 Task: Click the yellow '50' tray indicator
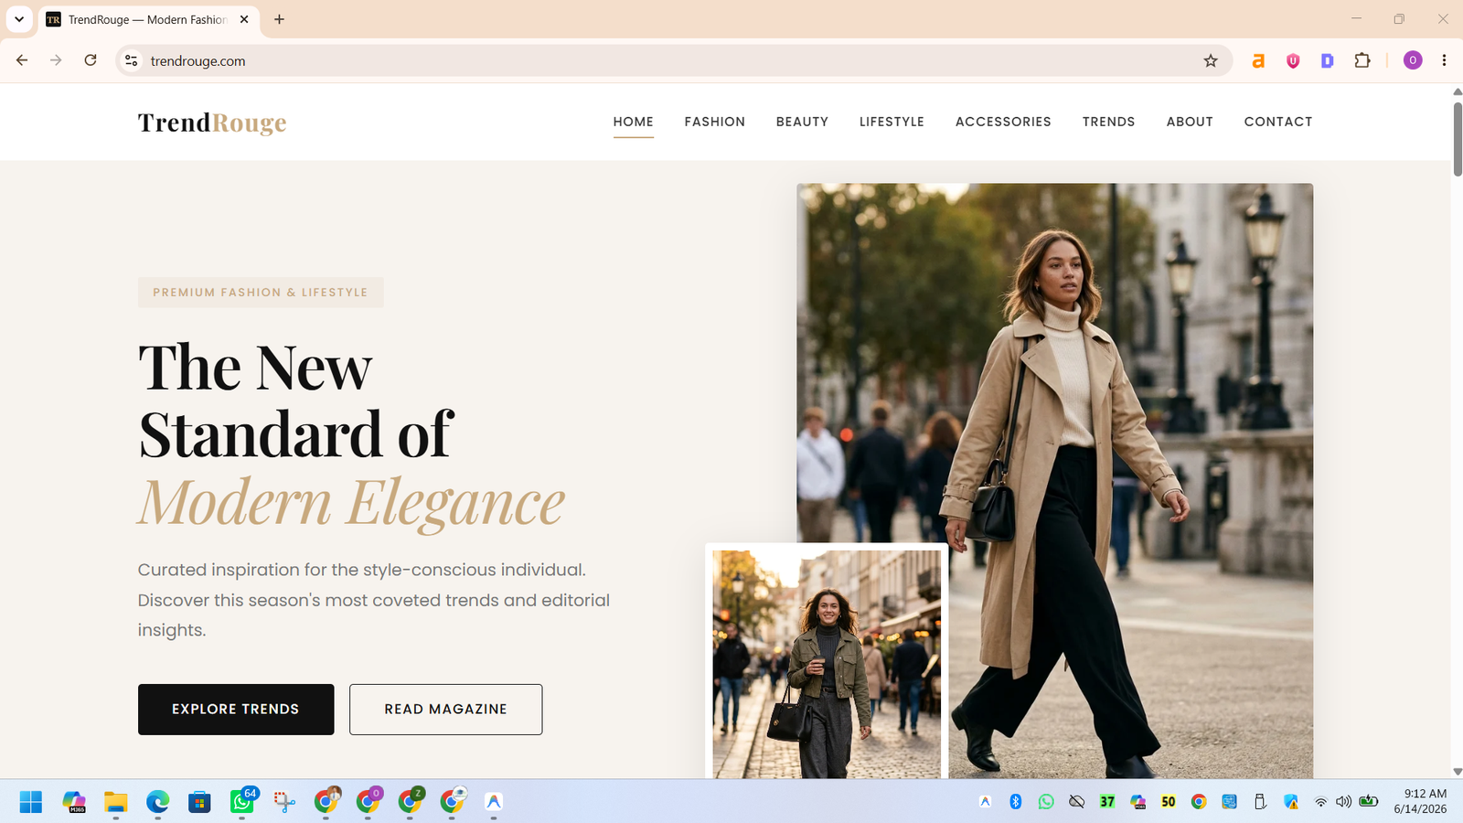[1168, 801]
